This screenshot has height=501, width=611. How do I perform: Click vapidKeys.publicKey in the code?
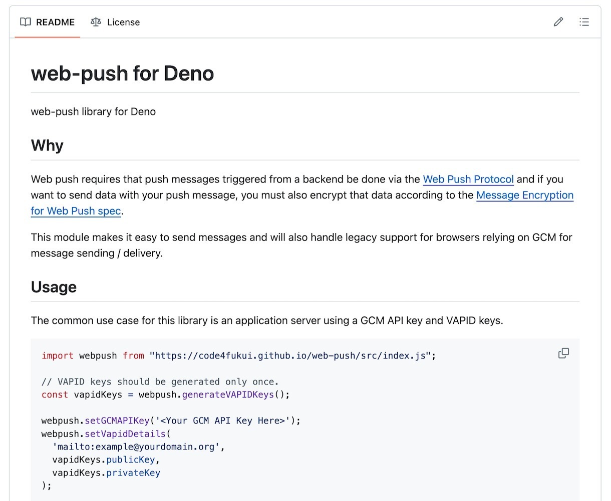[105, 460]
